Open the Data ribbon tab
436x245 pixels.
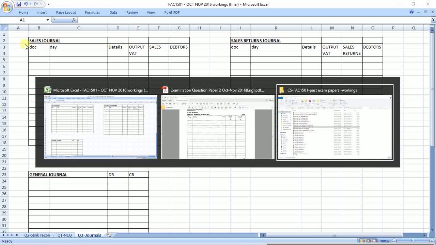113,12
